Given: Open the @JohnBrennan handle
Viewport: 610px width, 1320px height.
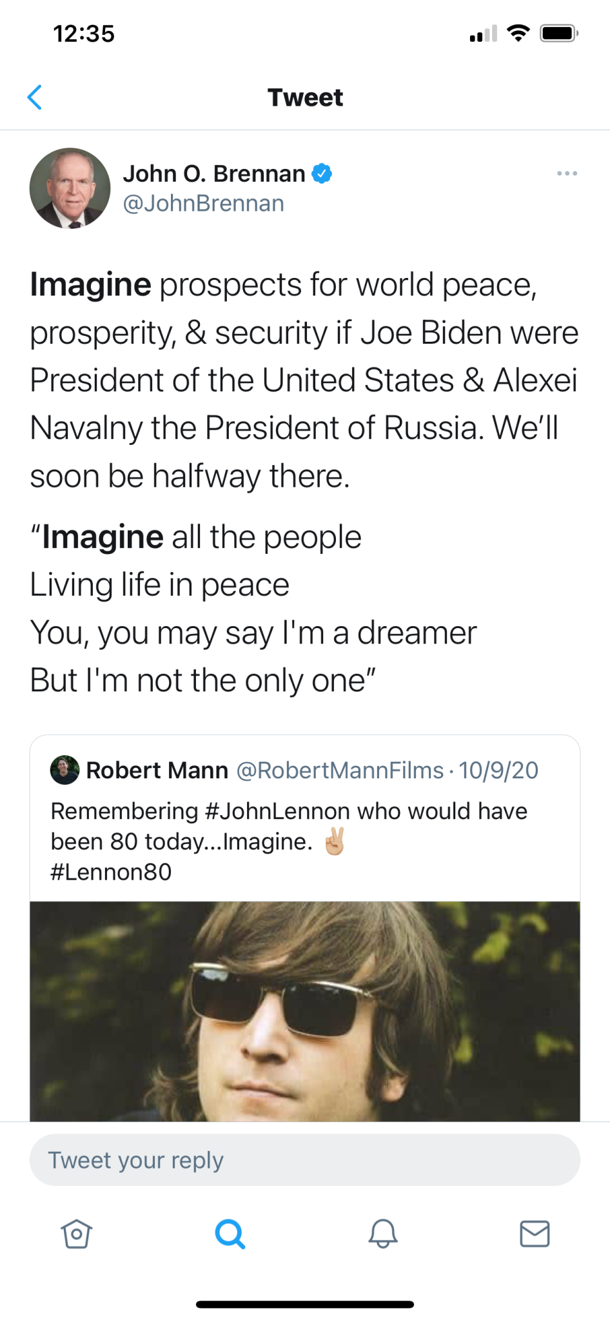Looking at the screenshot, I should coord(203,204).
